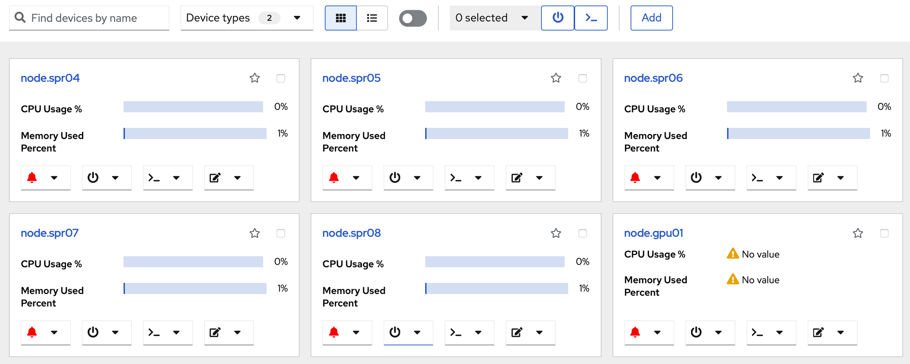Star the node.spr05 device
The image size is (910, 364).
[x=556, y=78]
